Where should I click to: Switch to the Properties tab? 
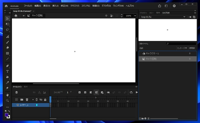(x=143, y=13)
